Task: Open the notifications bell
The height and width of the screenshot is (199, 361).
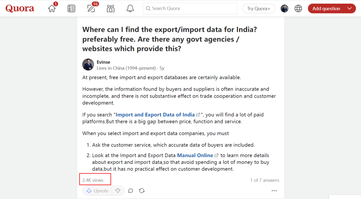Action: pos(130,8)
